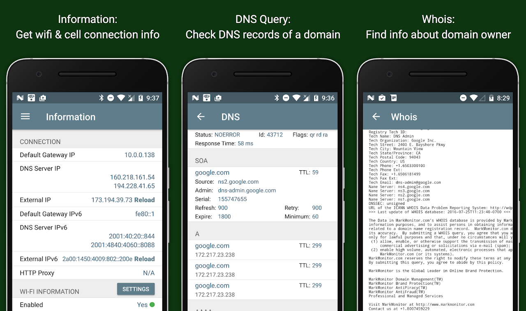Tap the DNS Server IP value 160.218.161.54
This screenshot has width=526, height=311.
point(132,177)
